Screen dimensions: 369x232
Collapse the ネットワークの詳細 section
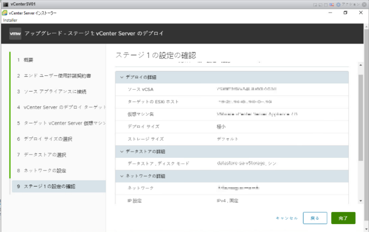(122, 176)
